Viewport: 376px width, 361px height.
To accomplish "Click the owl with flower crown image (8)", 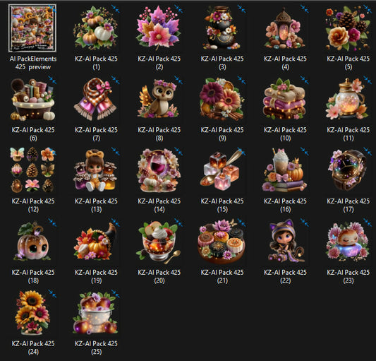I will [x=159, y=99].
